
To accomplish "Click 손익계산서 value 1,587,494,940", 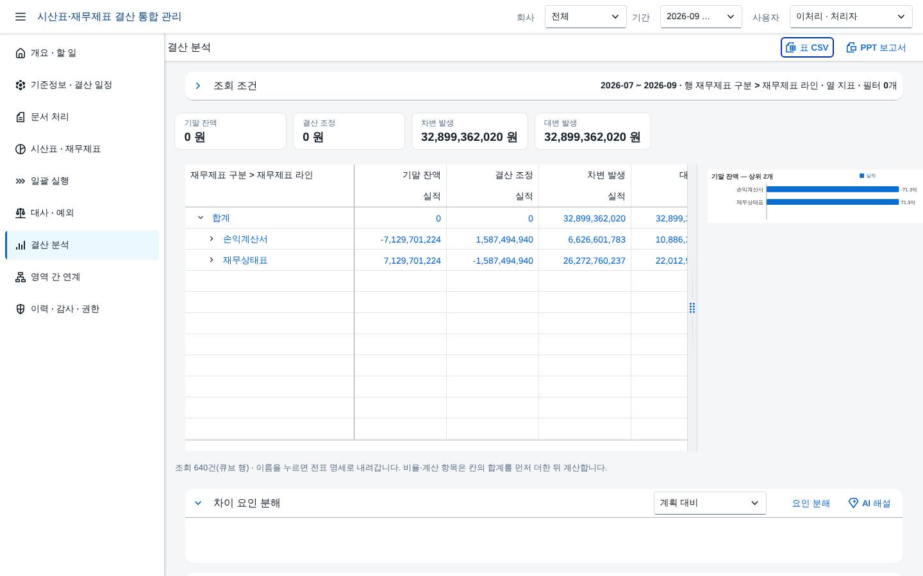I will pyautogui.click(x=504, y=239).
